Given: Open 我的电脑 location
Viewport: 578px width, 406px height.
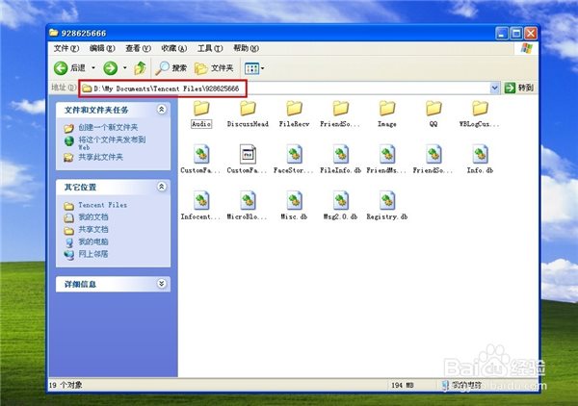Looking at the screenshot, I should [x=92, y=241].
